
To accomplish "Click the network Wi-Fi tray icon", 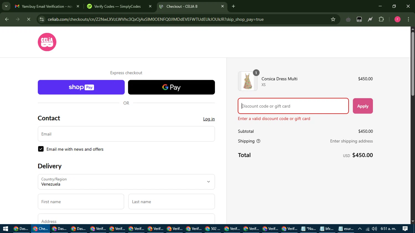I will tap(367, 229).
